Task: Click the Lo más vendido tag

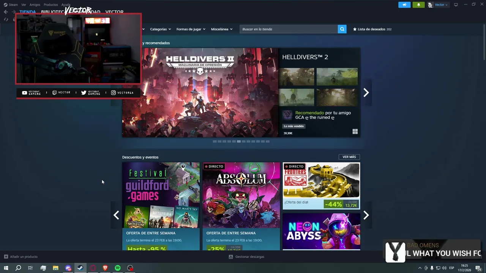Action: tap(294, 126)
